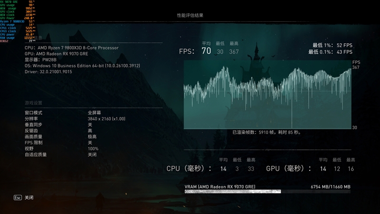Toggle the 自适应质量 value 关闭

[x=92, y=155]
